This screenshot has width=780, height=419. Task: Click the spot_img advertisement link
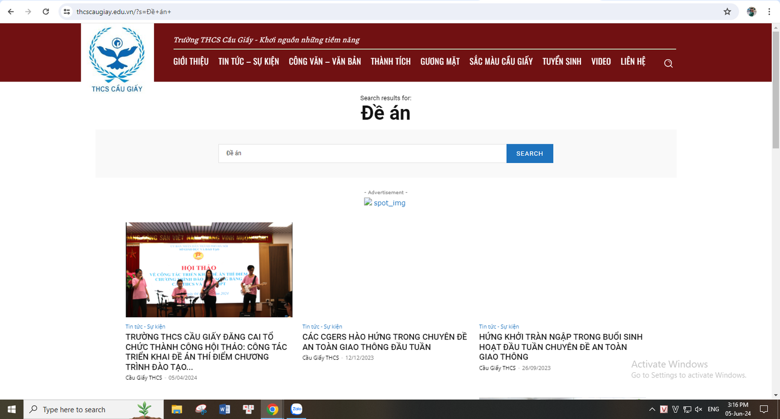pyautogui.click(x=385, y=202)
